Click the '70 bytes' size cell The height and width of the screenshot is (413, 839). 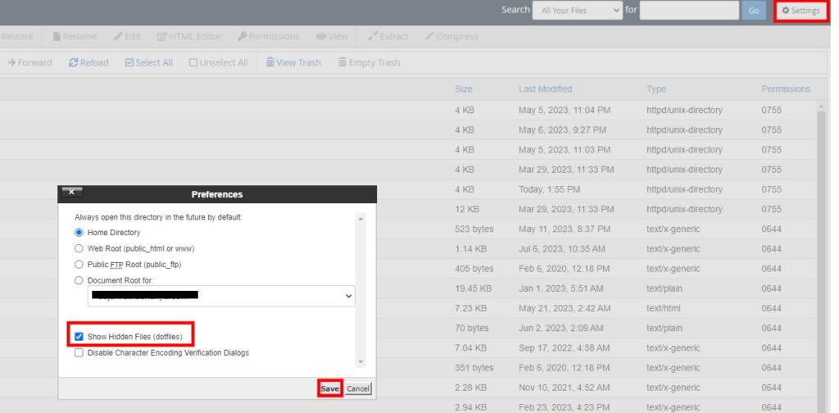472,328
